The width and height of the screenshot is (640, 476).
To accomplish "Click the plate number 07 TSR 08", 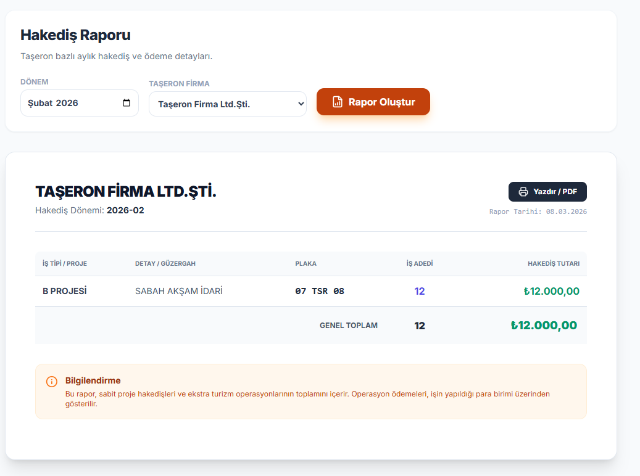I will coord(320,291).
